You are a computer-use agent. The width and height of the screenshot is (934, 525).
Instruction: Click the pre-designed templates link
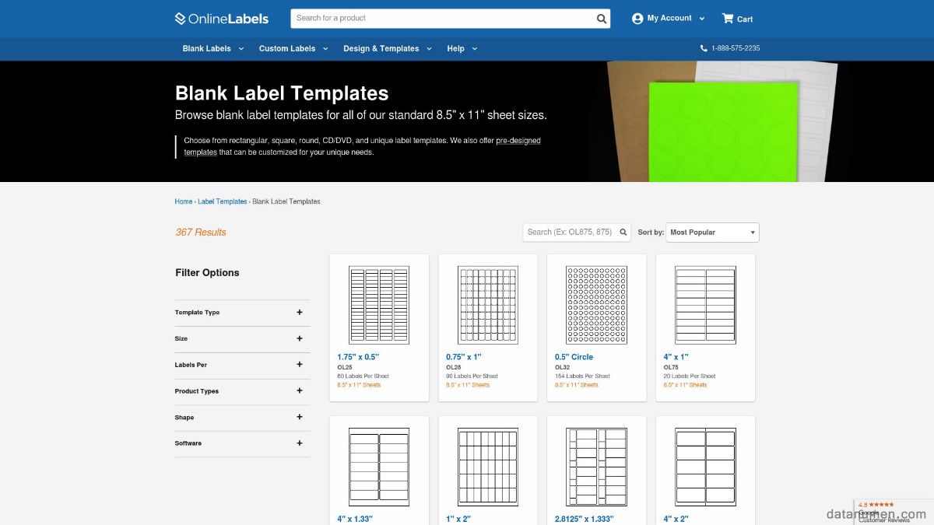[518, 141]
